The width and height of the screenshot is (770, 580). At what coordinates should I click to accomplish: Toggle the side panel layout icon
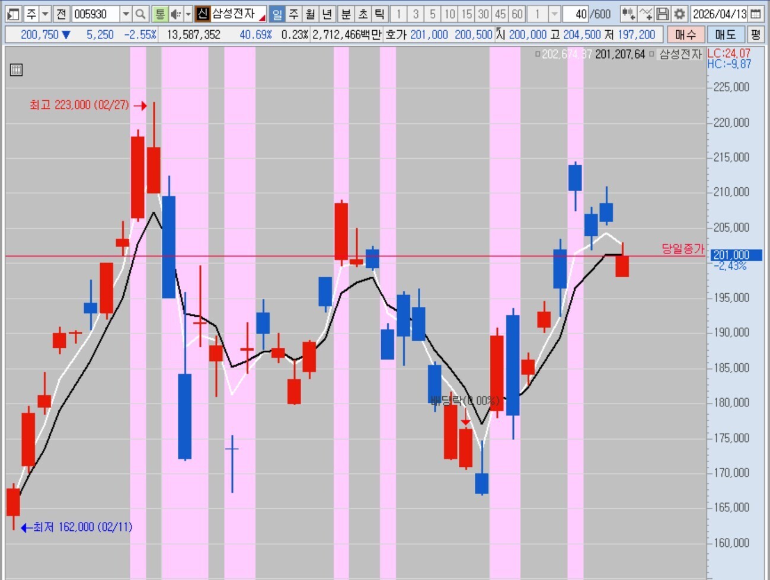pyautogui.click(x=12, y=14)
